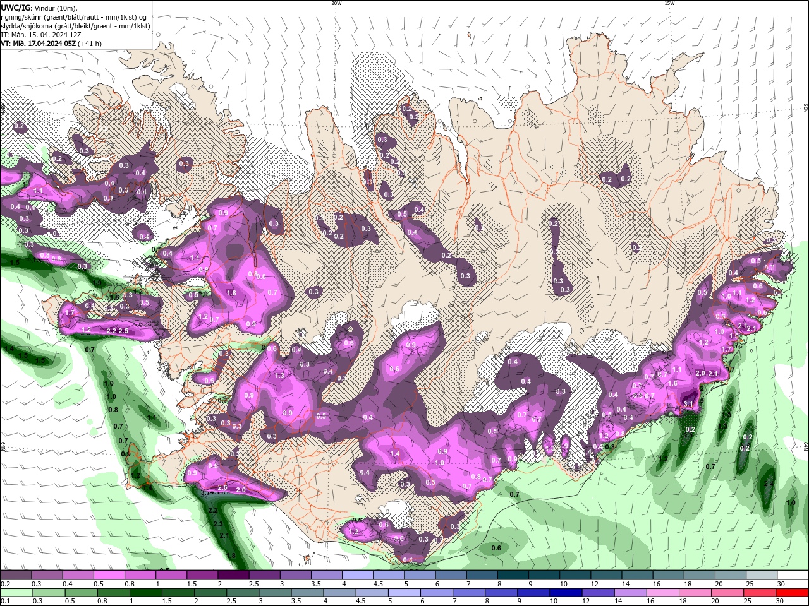Pick the lavender upper swatch between 4 and 4.5
809x606 pixels.
[x=358, y=575]
